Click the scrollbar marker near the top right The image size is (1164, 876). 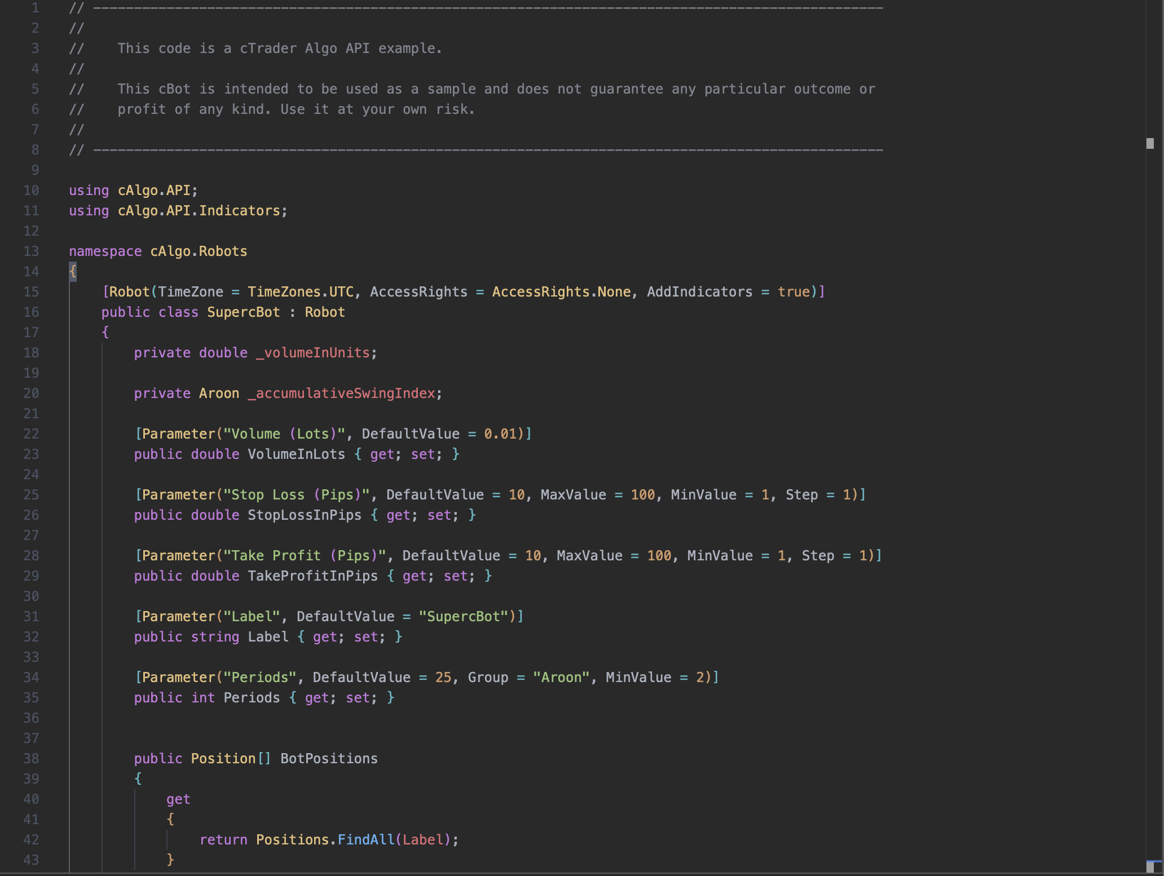pyautogui.click(x=1150, y=143)
